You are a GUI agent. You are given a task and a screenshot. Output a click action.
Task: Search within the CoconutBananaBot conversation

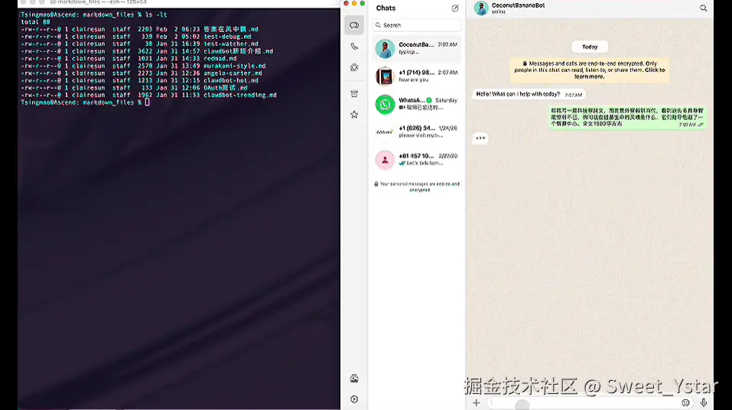pyautogui.click(x=703, y=8)
